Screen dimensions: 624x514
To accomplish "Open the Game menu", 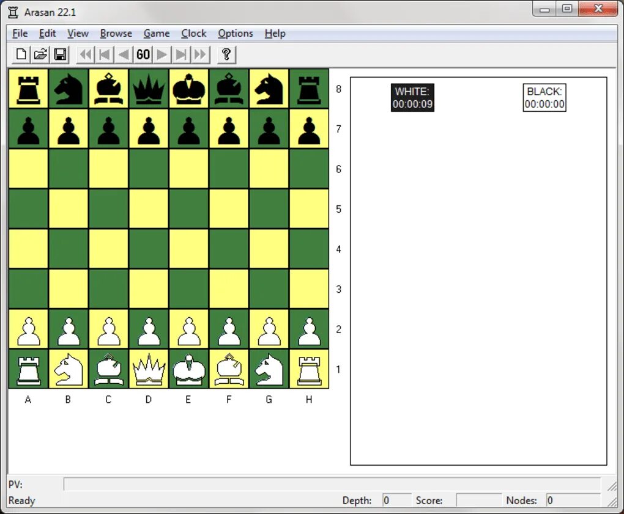I will [157, 34].
